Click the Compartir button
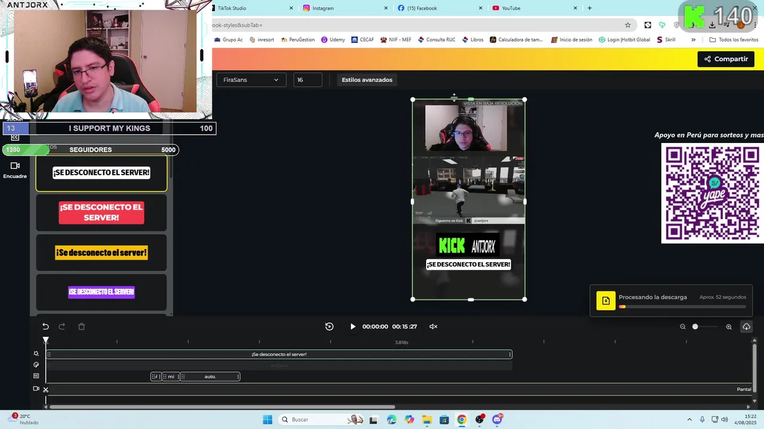764x429 pixels. (x=726, y=59)
